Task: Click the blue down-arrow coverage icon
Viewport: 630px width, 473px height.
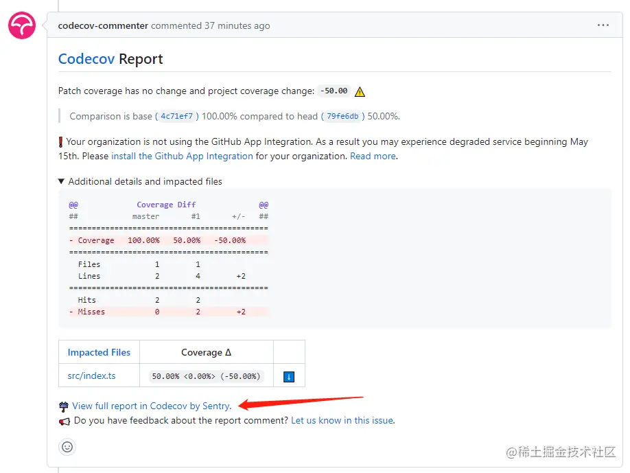Action: pyautogui.click(x=289, y=377)
